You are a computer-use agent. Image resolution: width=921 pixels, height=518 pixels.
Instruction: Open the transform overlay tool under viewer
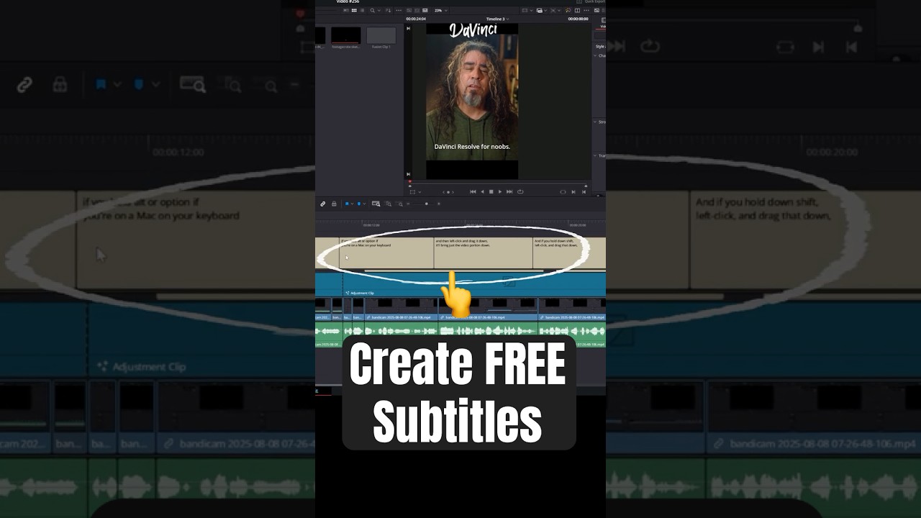(x=412, y=192)
